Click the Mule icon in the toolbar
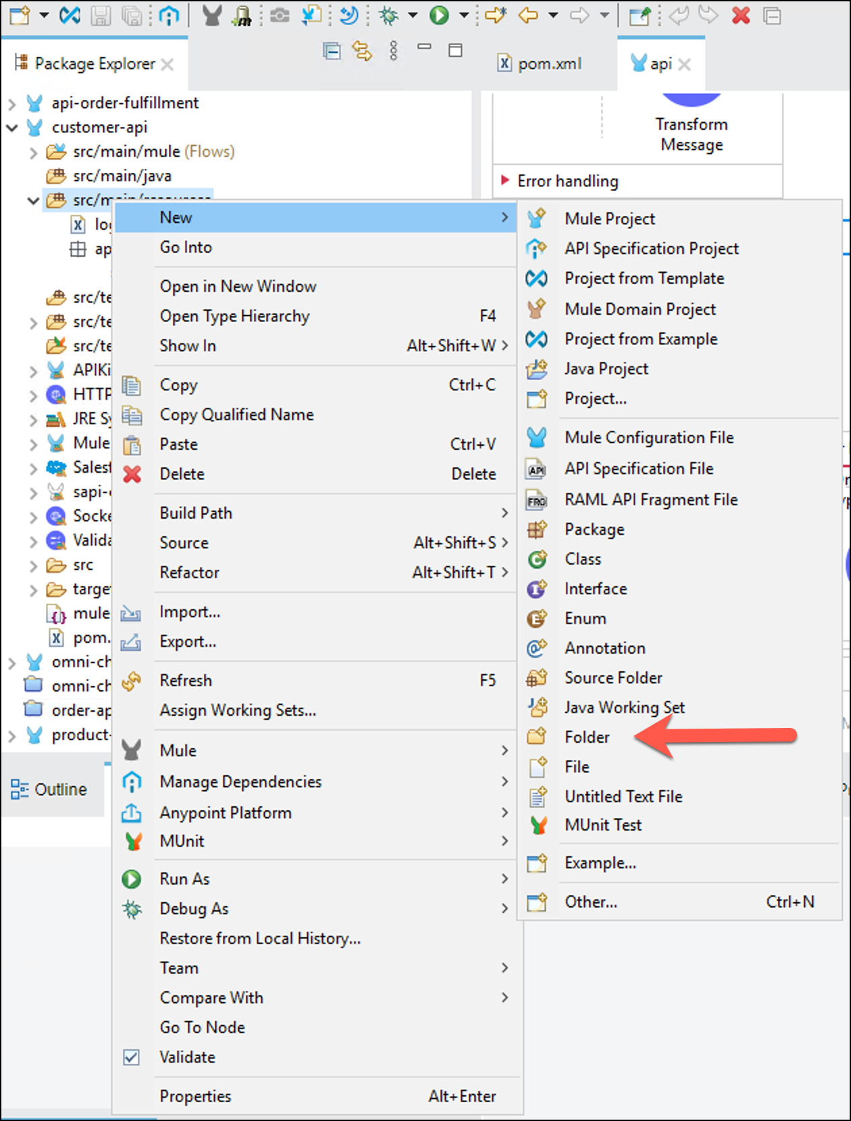851x1121 pixels. tap(212, 15)
